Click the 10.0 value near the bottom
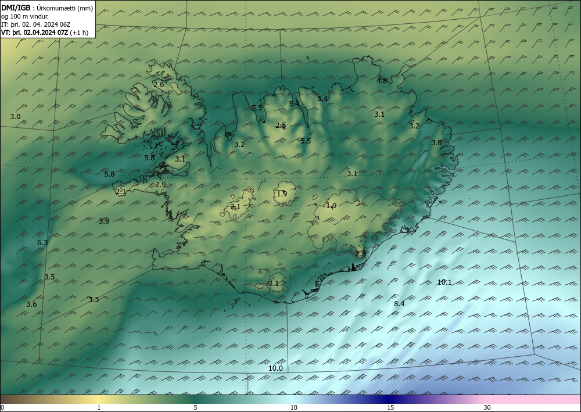 click(x=275, y=368)
